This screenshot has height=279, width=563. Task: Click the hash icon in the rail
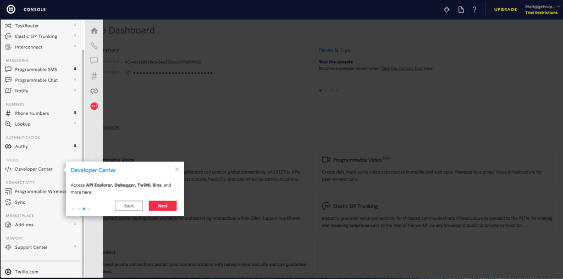pos(94,76)
